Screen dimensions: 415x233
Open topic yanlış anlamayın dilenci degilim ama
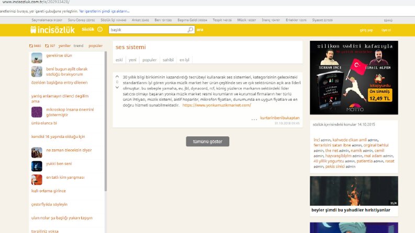tap(60, 99)
